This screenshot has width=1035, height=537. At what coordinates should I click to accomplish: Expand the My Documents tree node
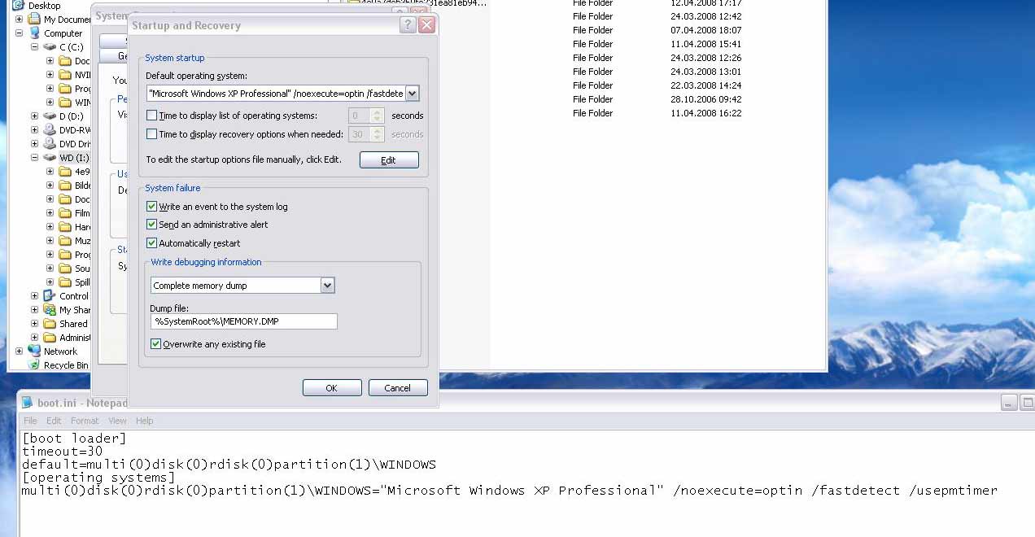[x=19, y=20]
